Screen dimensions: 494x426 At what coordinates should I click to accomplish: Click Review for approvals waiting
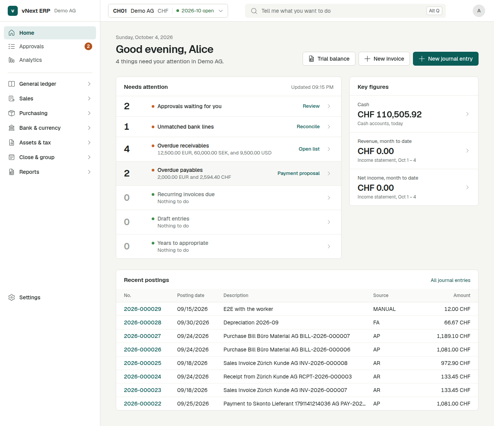tap(311, 106)
